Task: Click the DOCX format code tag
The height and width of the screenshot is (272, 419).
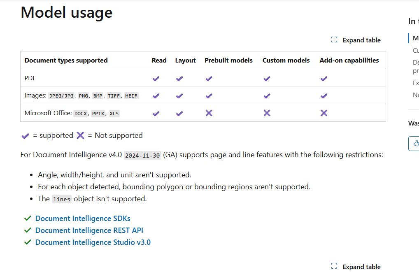Action: [81, 114]
